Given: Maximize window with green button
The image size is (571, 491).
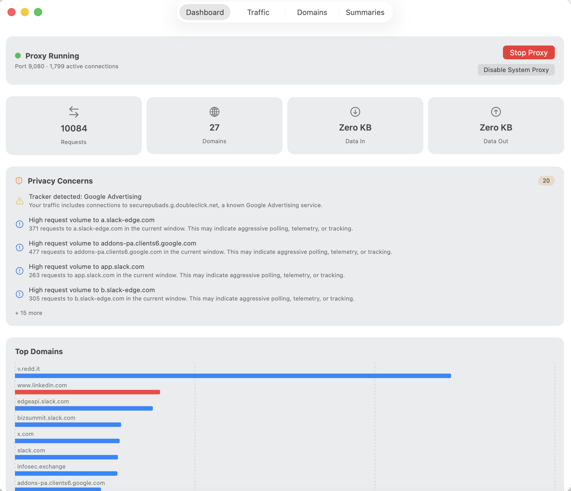Looking at the screenshot, I should [38, 12].
